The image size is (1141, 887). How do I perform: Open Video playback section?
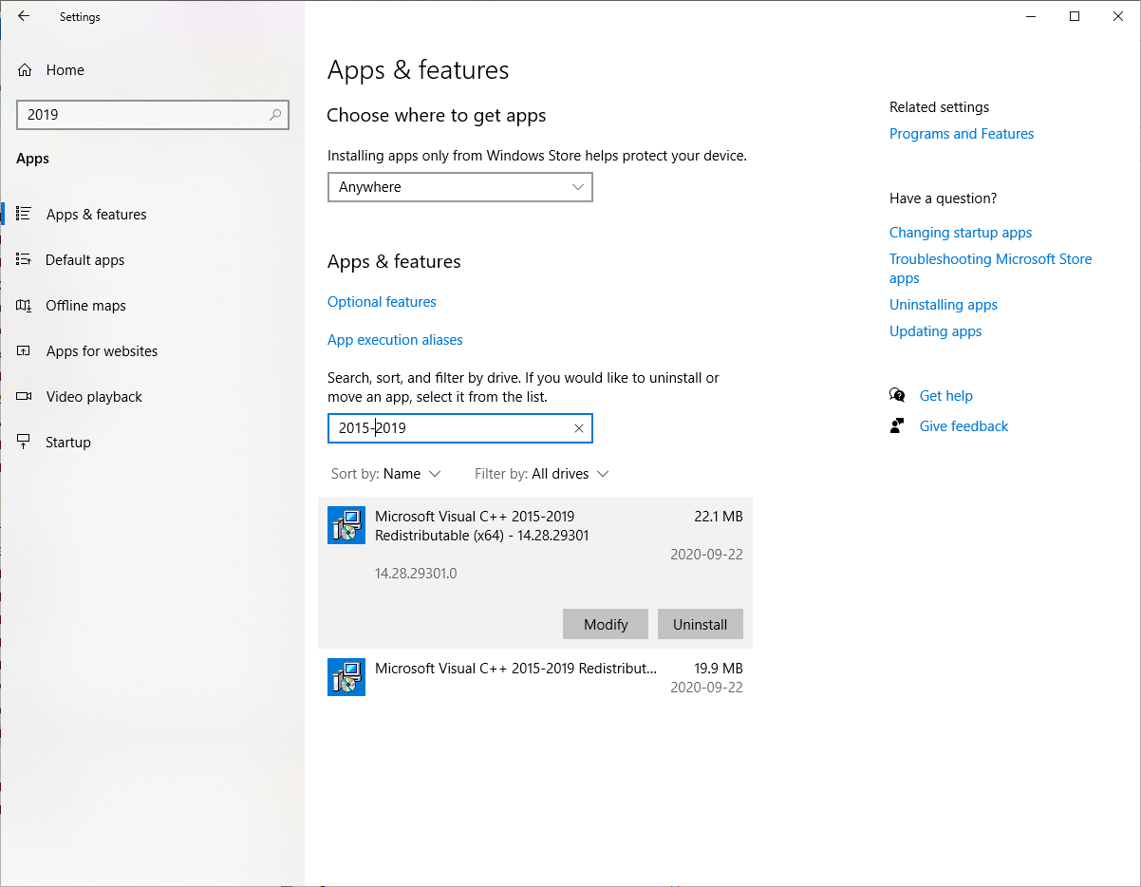94,397
